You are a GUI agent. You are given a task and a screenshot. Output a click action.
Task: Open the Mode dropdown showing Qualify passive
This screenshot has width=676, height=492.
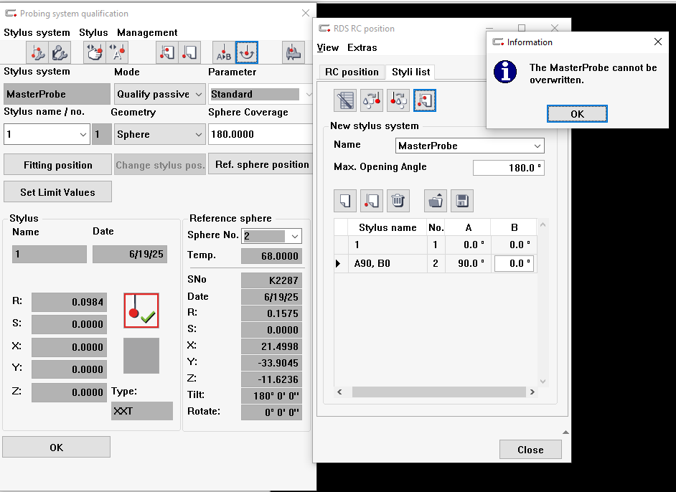click(x=159, y=94)
